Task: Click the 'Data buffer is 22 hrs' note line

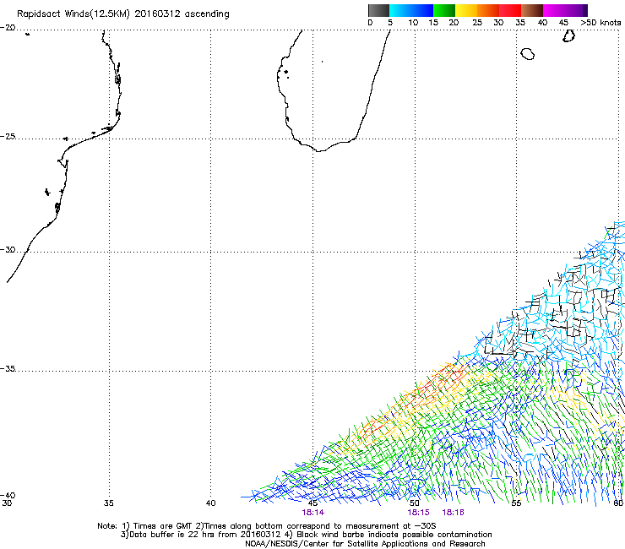Action: pos(306,535)
